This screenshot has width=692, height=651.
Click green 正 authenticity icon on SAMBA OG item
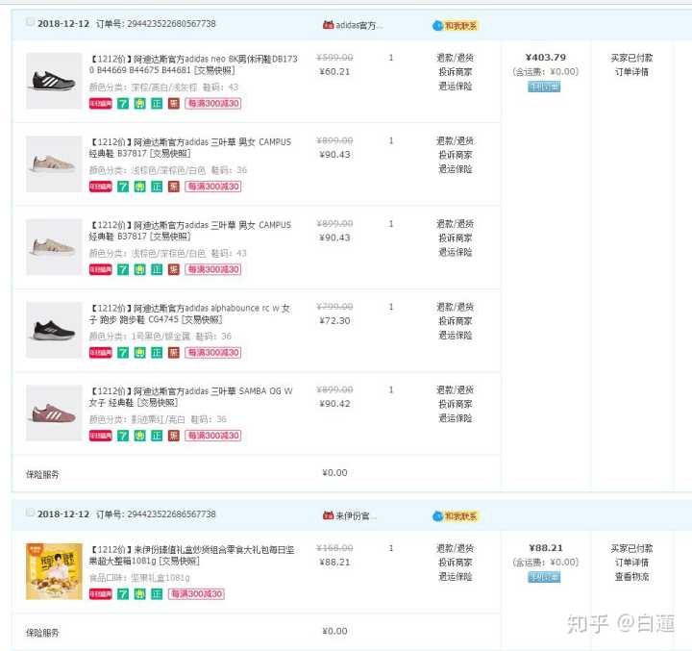click(157, 436)
